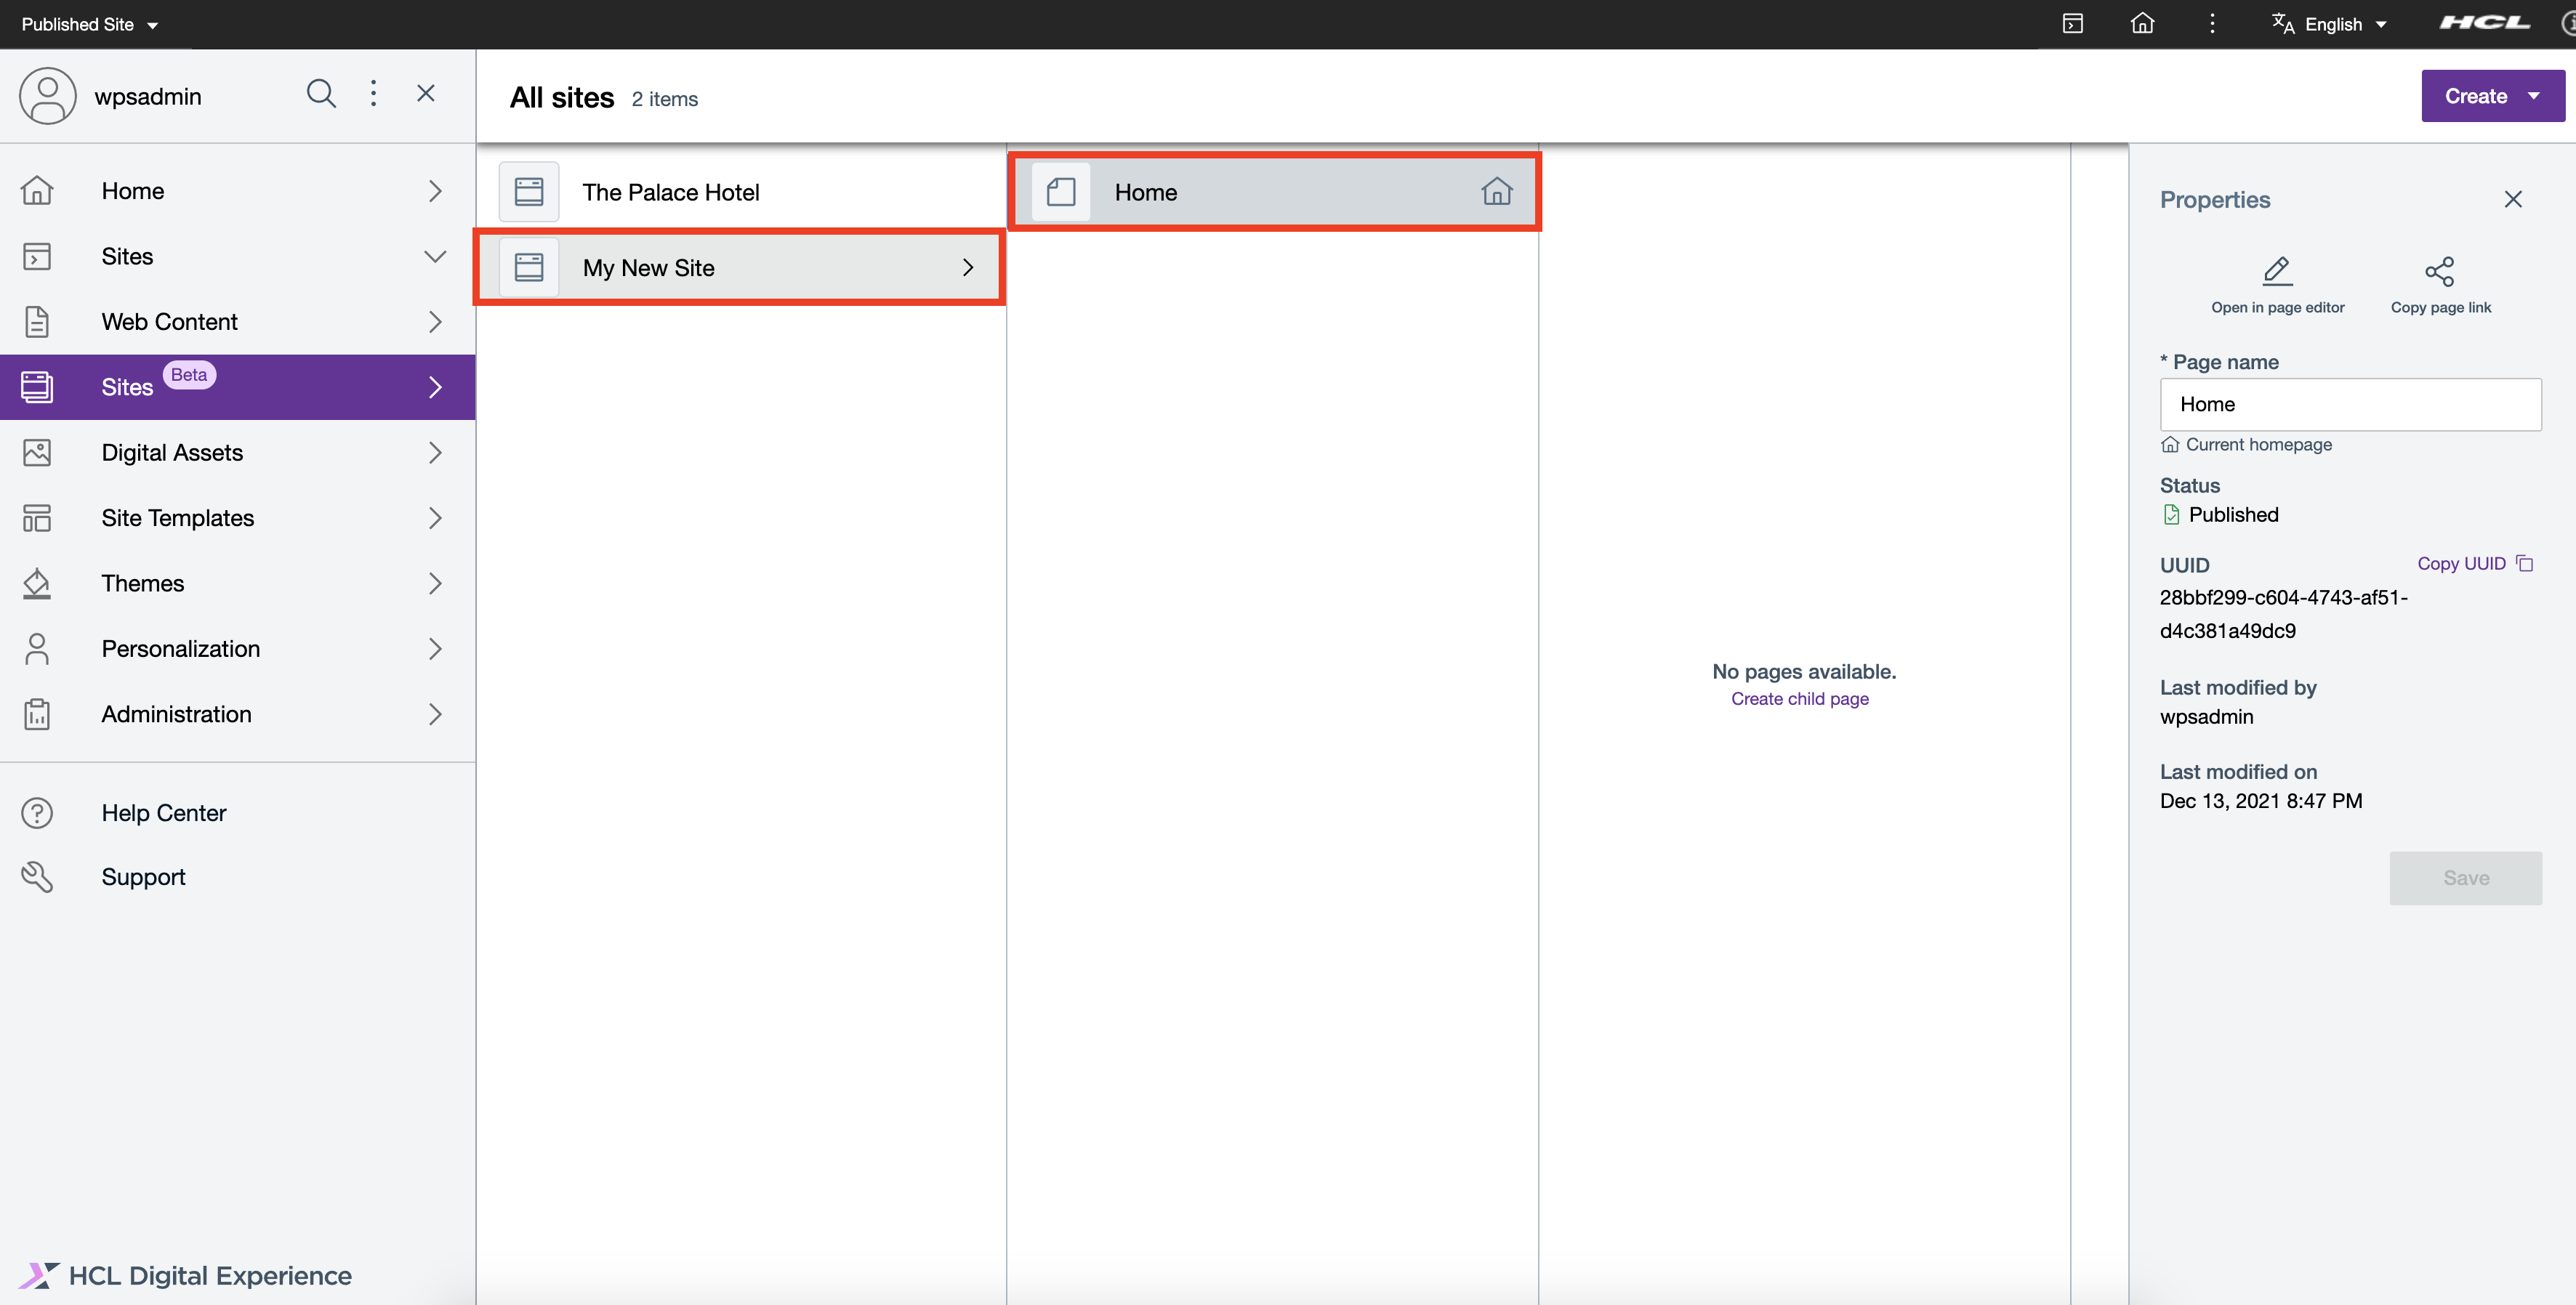Open the English language dropdown

[x=2333, y=24]
